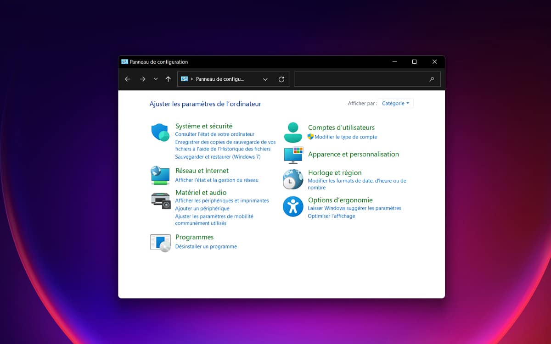Maximize the Panneau de configuration window
This screenshot has width=551, height=344.
coord(414,62)
